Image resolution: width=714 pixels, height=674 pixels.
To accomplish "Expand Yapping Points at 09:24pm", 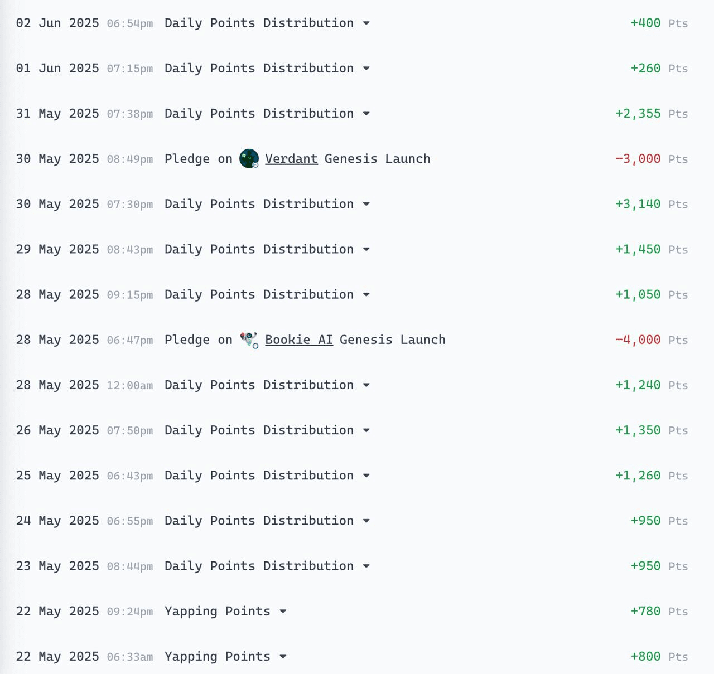I will tap(283, 612).
